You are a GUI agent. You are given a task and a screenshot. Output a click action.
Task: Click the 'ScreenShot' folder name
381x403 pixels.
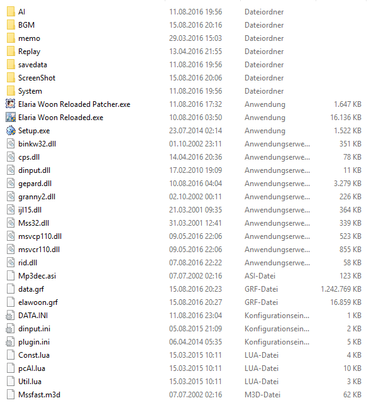[x=36, y=77]
